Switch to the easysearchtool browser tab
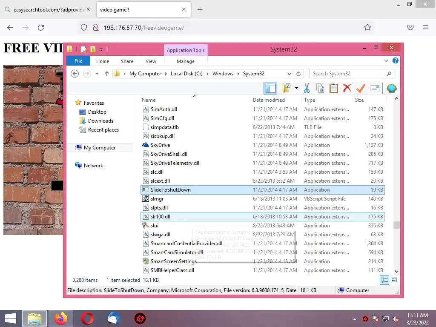The height and width of the screenshot is (327, 436). (47, 10)
